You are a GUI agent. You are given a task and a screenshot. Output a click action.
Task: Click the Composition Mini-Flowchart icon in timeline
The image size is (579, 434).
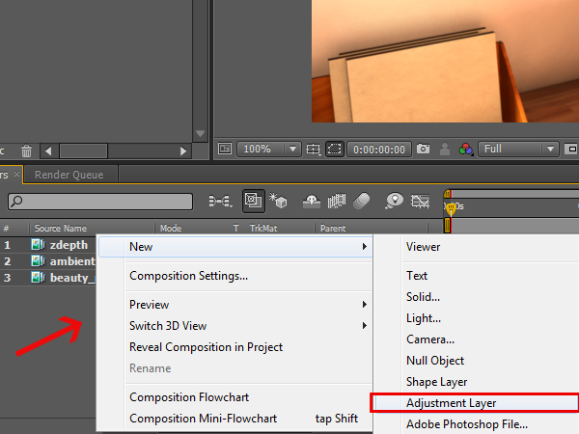(x=220, y=201)
